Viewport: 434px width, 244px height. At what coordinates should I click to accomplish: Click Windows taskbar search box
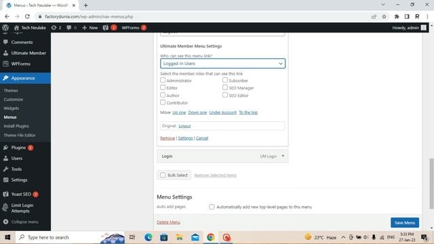(71, 237)
